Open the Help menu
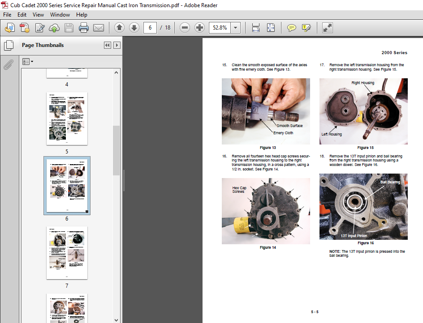The height and width of the screenshot is (323, 423). click(82, 15)
